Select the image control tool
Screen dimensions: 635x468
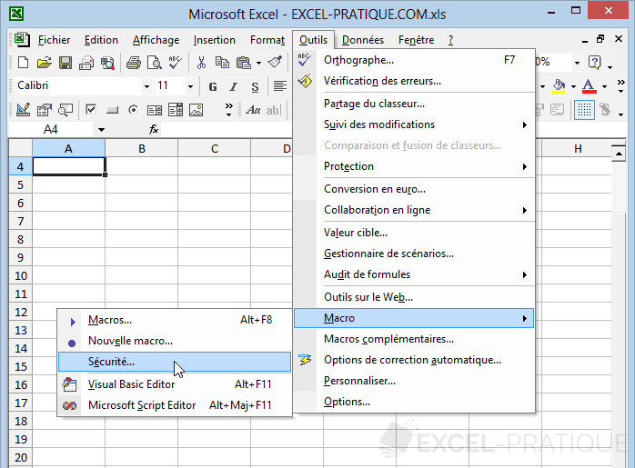tap(196, 110)
